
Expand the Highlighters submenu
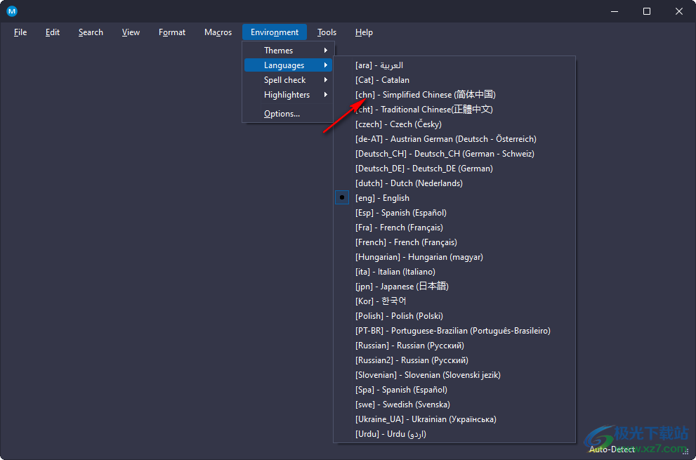point(288,95)
